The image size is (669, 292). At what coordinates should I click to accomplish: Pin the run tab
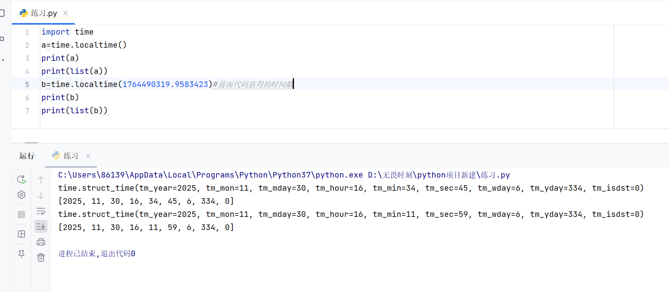pos(21,254)
